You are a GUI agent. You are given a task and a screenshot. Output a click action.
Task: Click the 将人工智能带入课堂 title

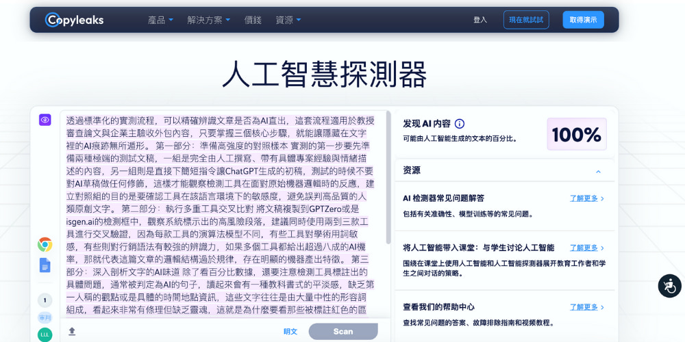(478, 248)
